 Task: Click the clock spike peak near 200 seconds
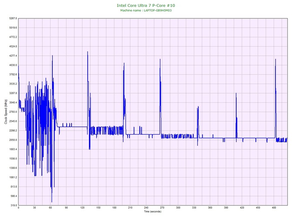pyautogui.click(x=124, y=63)
